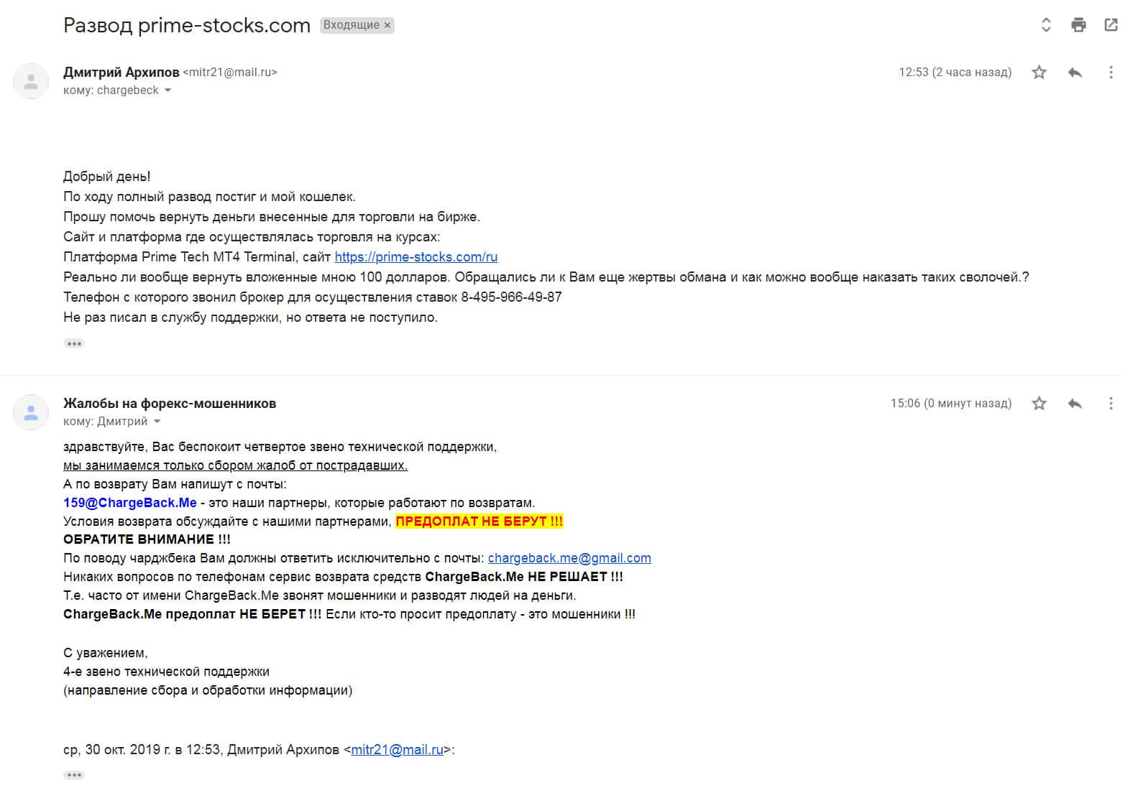The image size is (1133, 798).
Task: Click the Жалобы на форекс-мошенников sender avatar
Action: point(31,412)
